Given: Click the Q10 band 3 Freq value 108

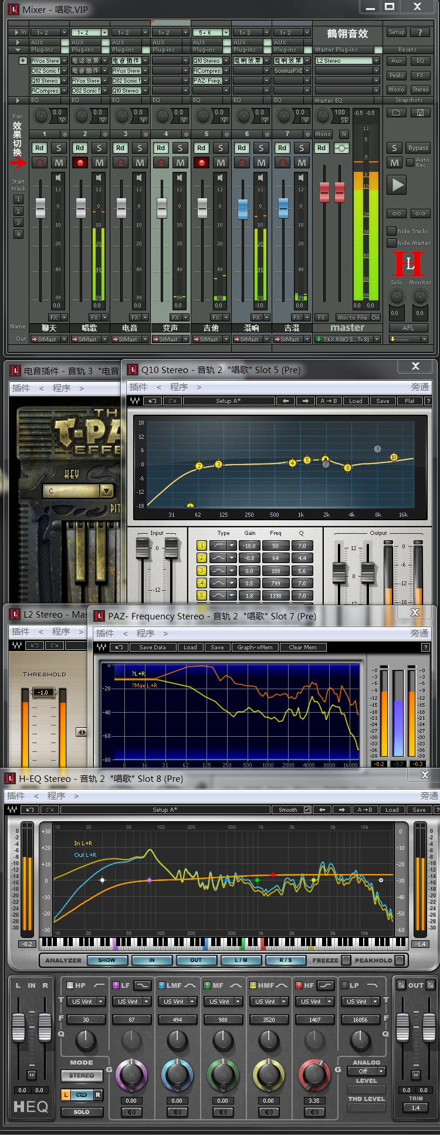Looking at the screenshot, I should click(275, 571).
